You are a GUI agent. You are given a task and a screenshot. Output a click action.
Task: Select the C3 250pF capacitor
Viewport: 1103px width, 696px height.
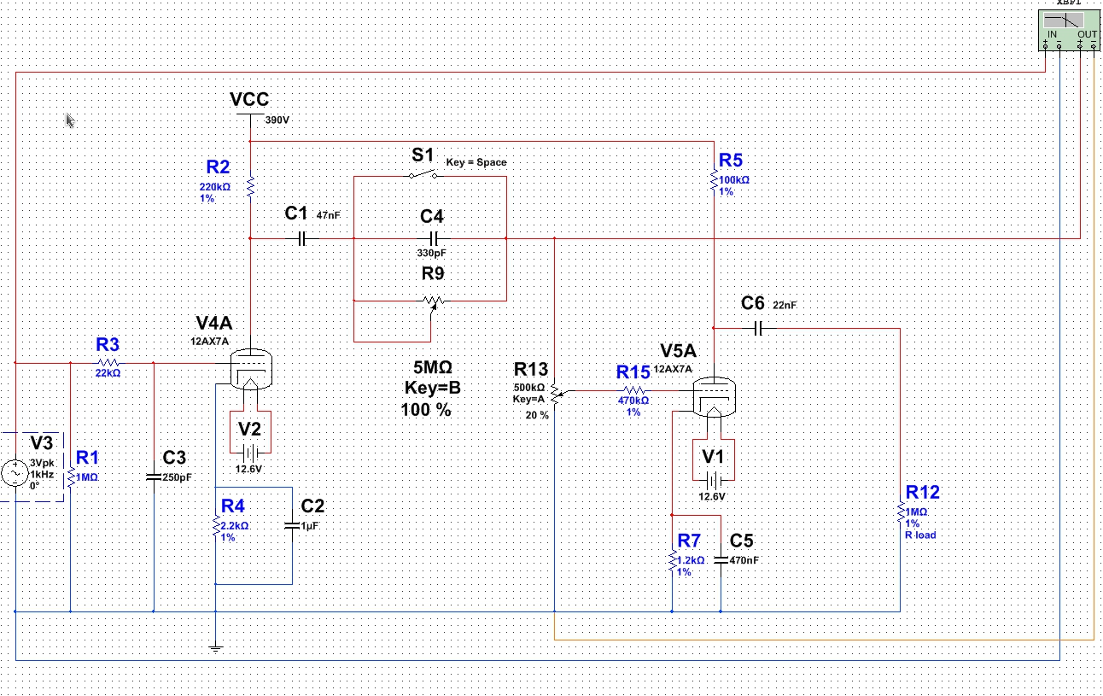coord(154,477)
